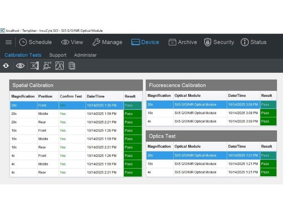Click the clipboard checklist report icon
283x212 pixels.
click(72, 66)
